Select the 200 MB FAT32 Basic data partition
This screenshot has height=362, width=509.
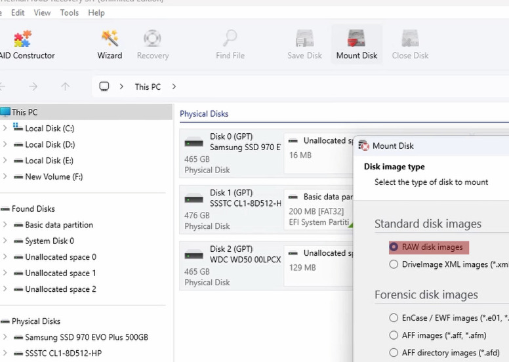(318, 209)
